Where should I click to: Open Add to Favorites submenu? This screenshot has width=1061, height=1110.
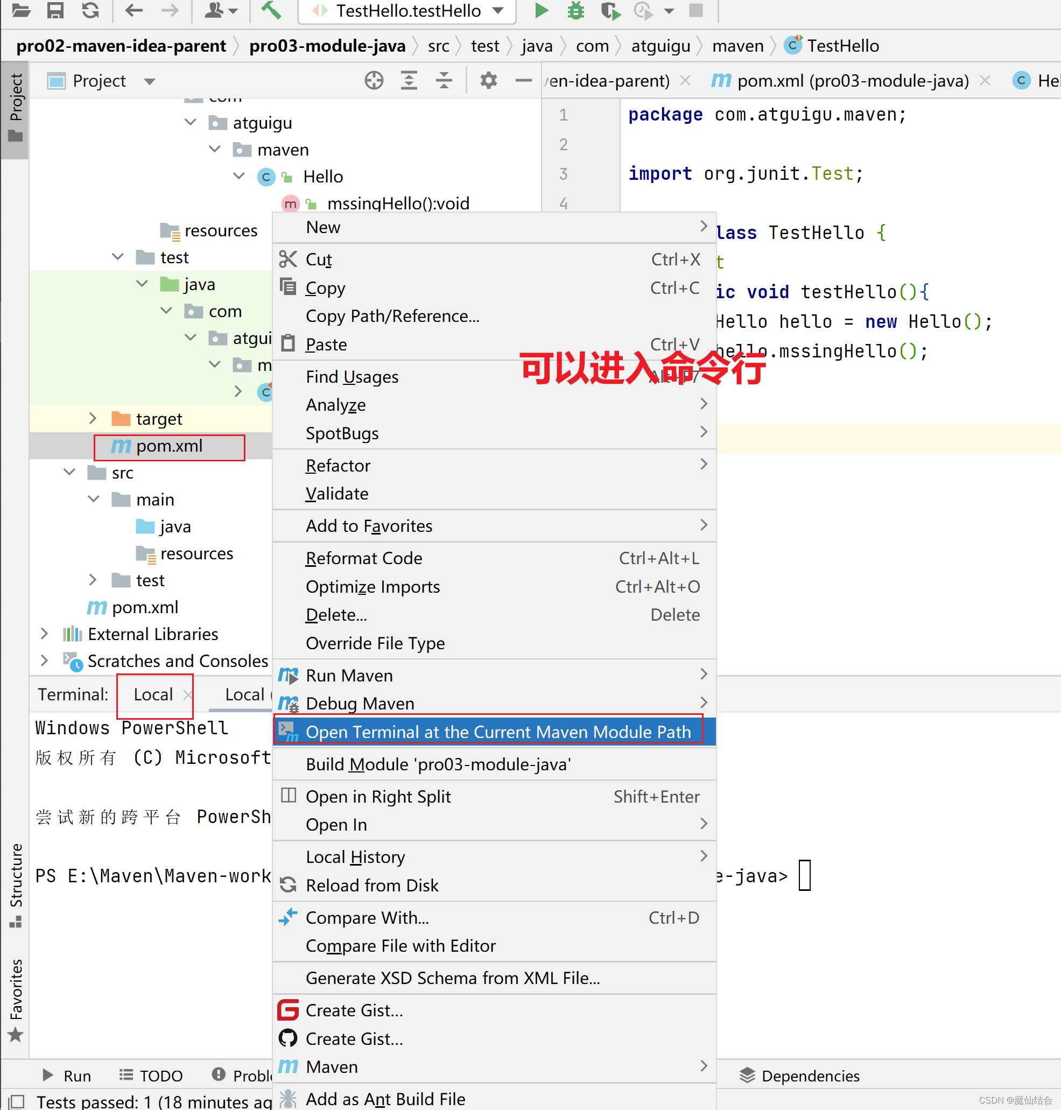coord(494,526)
